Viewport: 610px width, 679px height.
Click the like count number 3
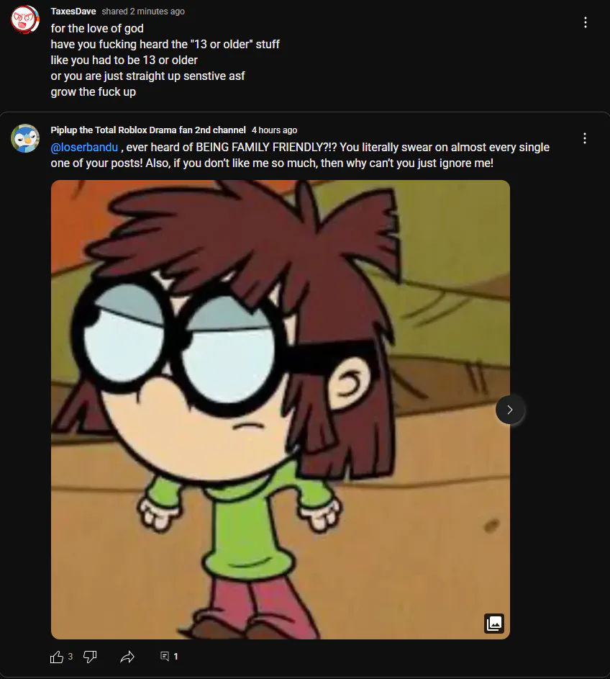[x=70, y=657]
